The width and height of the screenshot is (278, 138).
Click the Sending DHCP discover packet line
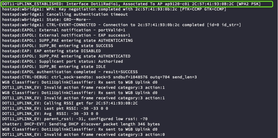[x=81, y=124]
